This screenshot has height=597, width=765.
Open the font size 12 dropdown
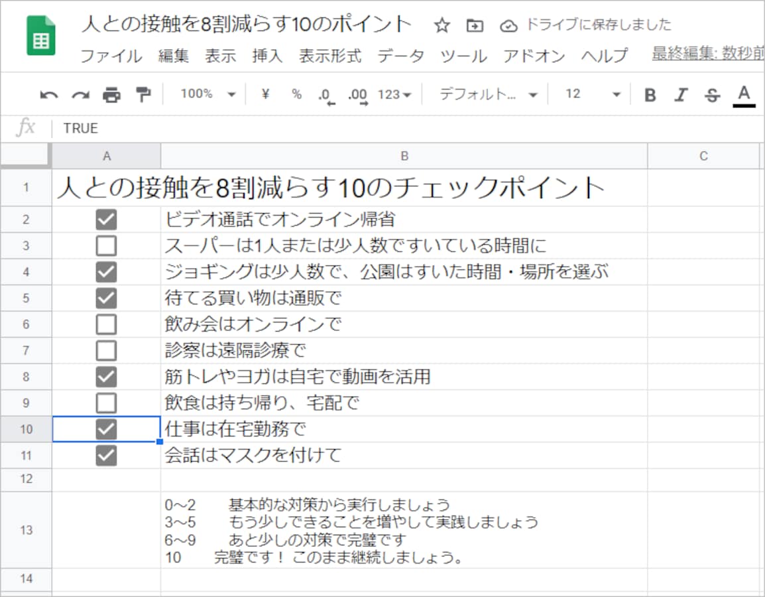pyautogui.click(x=593, y=94)
